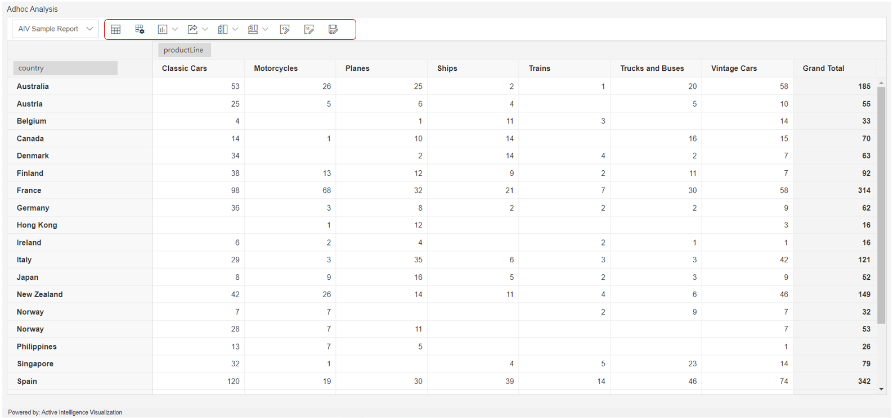Image resolution: width=893 pixels, height=418 pixels.
Task: Click the row layout icon
Action: [x=253, y=29]
